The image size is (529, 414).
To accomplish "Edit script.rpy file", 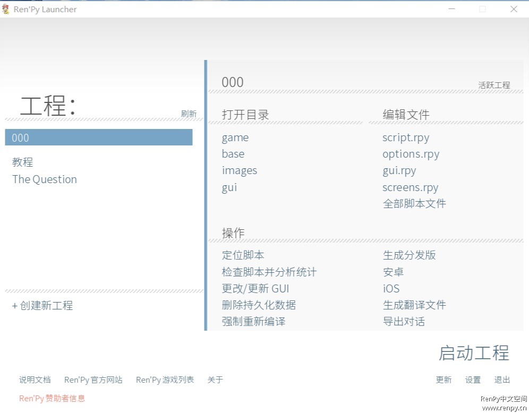I will click(x=406, y=137).
